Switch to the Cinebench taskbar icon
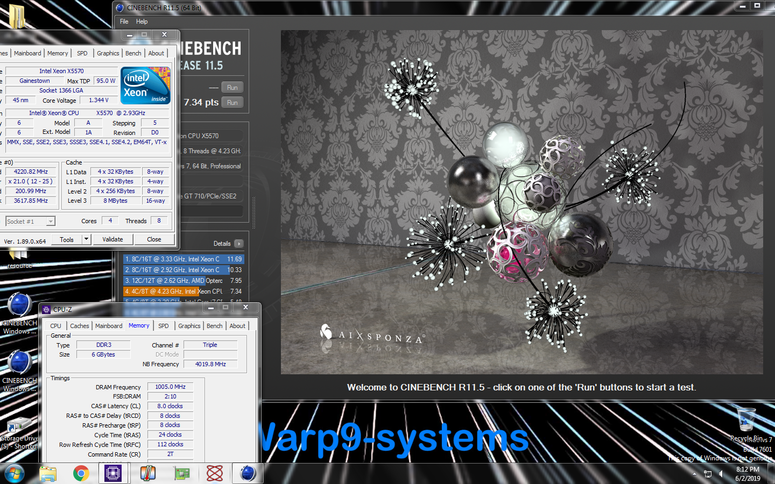The height and width of the screenshot is (484, 775). pos(248,474)
